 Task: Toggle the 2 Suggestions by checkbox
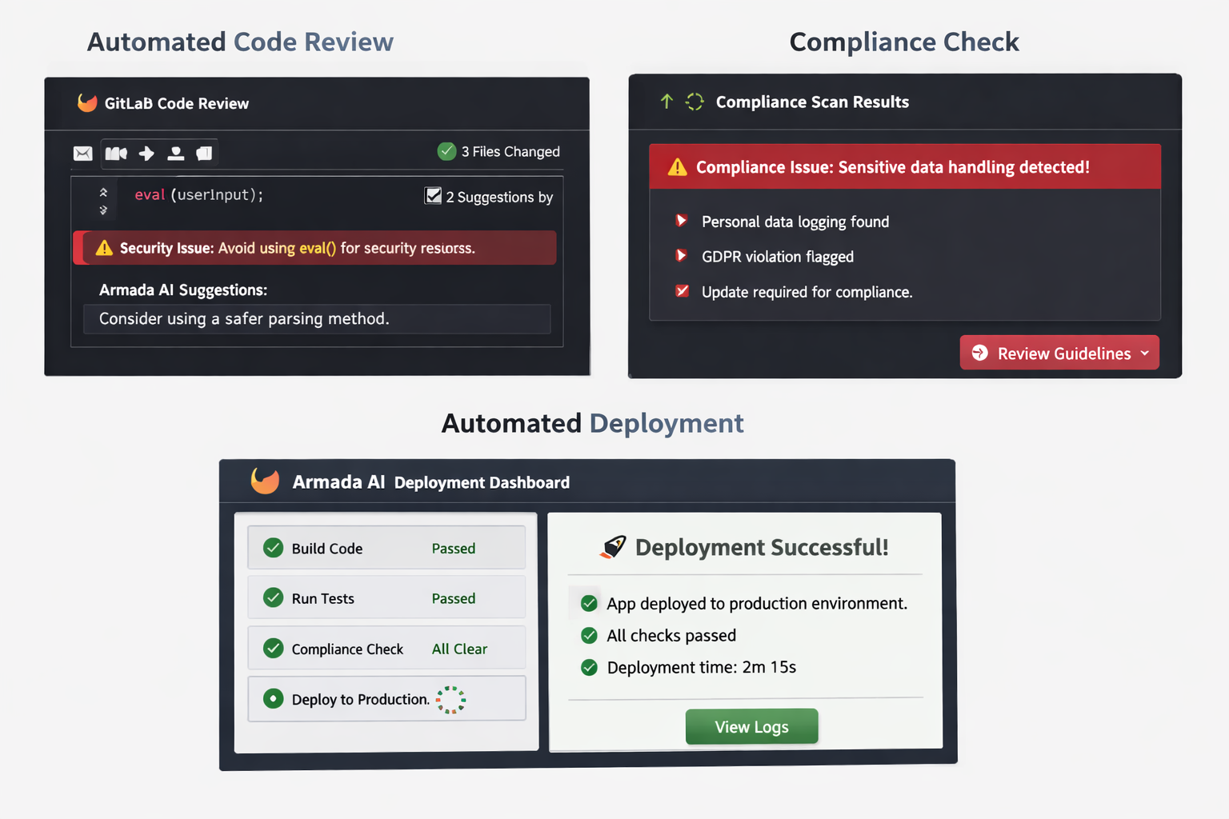[x=433, y=196]
